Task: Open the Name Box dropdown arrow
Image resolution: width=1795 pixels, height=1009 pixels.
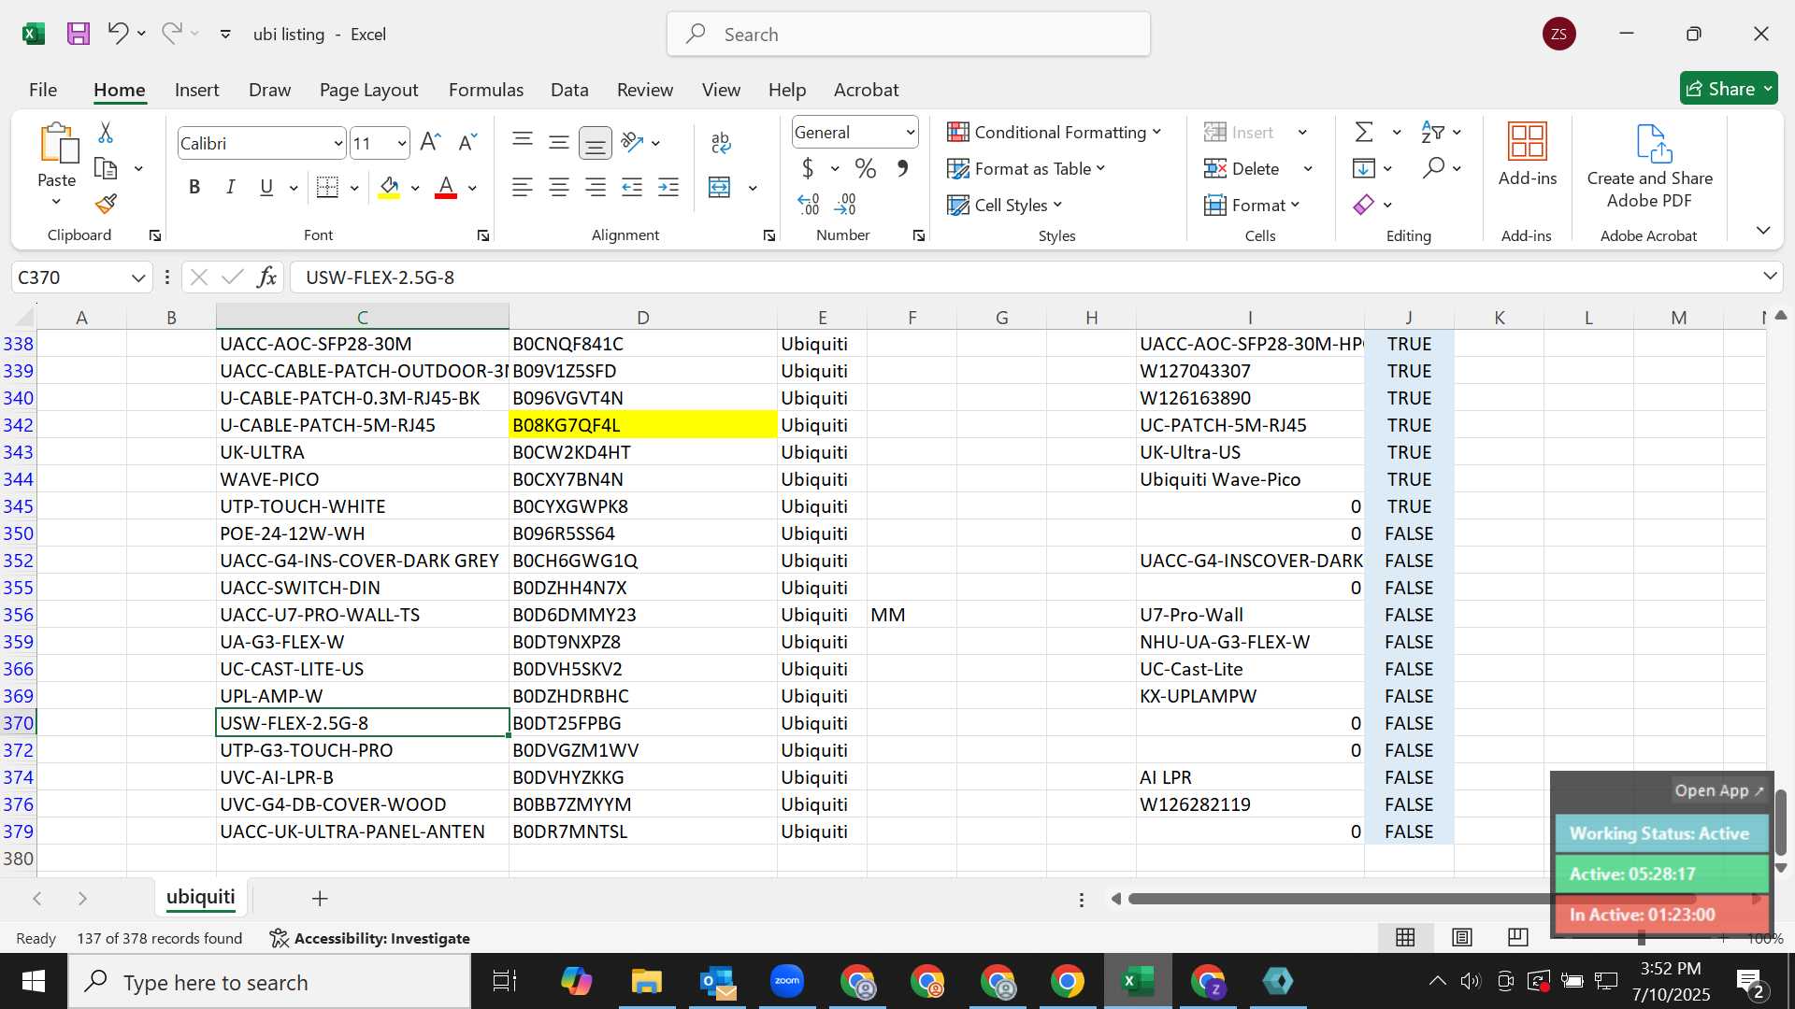Action: pyautogui.click(x=138, y=277)
